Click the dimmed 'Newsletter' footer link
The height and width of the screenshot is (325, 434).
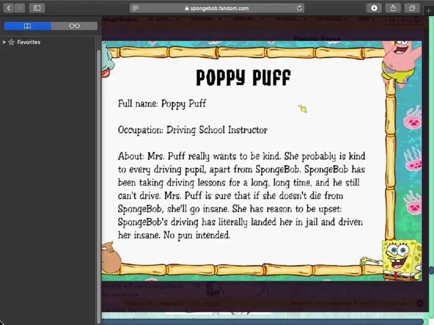click(172, 303)
